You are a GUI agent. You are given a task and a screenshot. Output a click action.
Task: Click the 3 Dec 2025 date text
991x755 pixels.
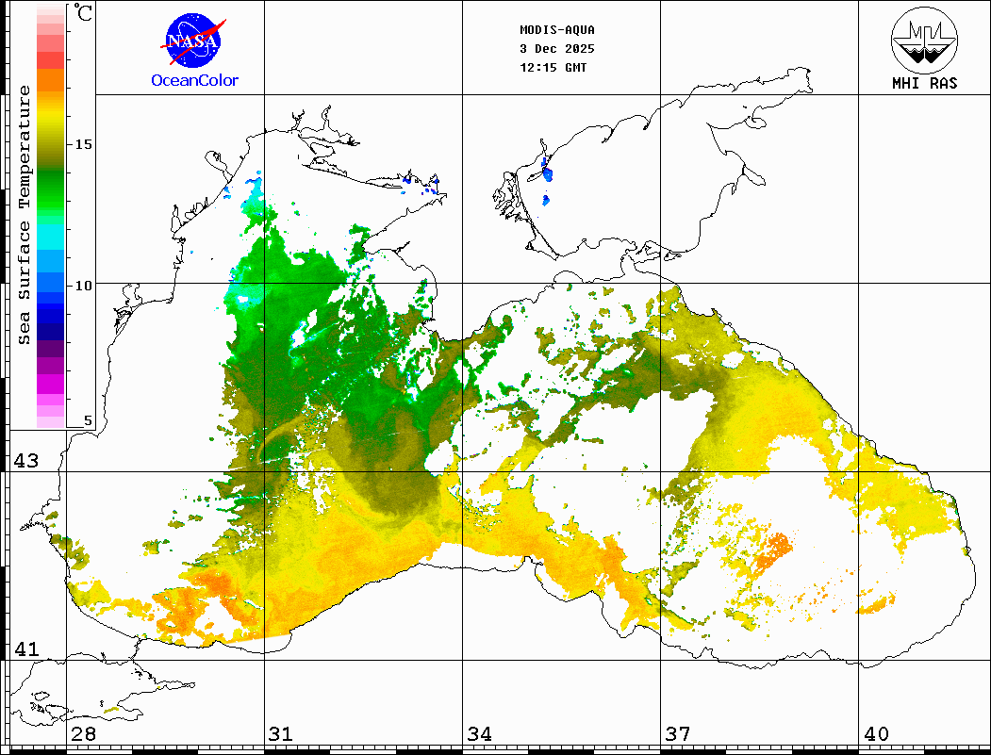557,48
